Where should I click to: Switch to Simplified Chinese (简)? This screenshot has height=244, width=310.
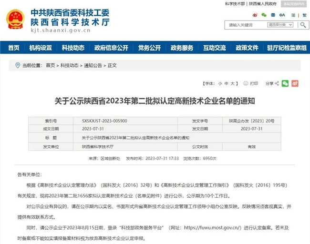(292, 15)
